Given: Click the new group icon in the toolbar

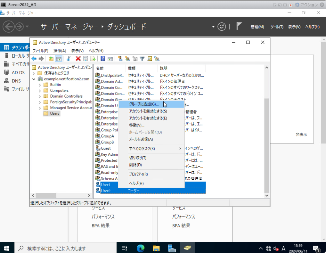Looking at the screenshot, I should [x=127, y=59].
